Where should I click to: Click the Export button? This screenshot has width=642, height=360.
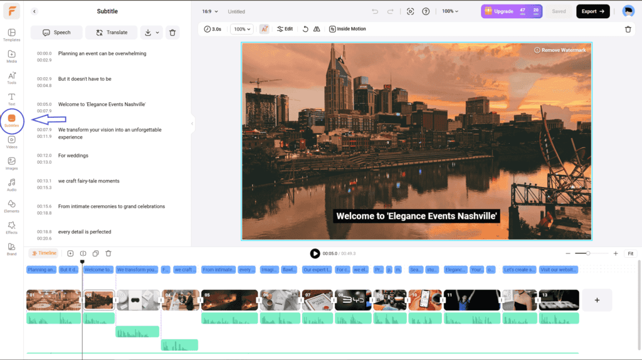click(x=593, y=11)
